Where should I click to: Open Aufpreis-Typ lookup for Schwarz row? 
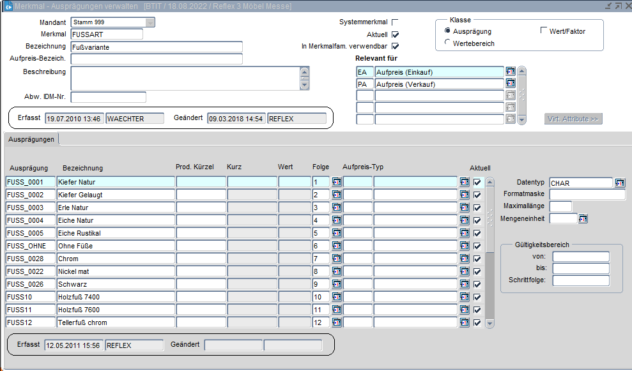(x=465, y=284)
